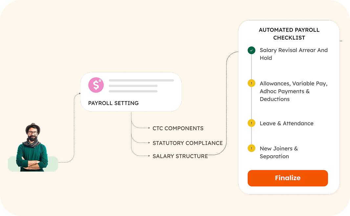Open the Salary Revisal Arrear And Hold item
The image size is (350, 216).
coord(294,54)
